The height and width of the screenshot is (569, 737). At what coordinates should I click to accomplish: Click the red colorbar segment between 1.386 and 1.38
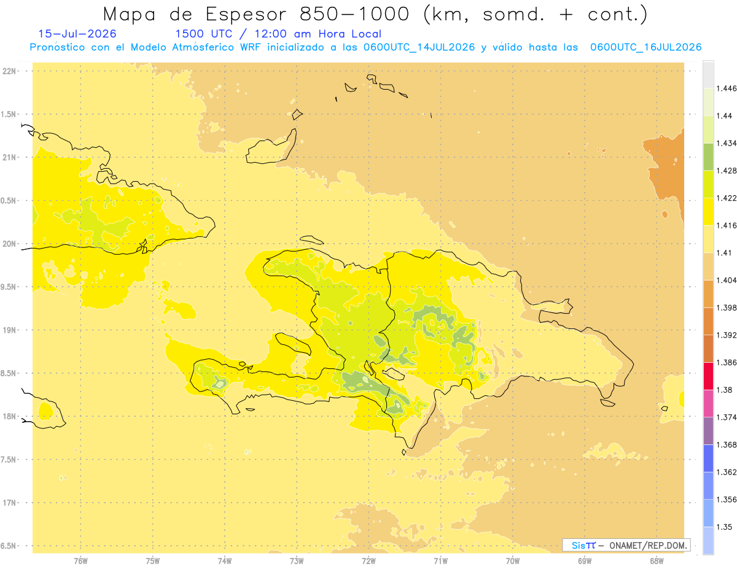(708, 376)
